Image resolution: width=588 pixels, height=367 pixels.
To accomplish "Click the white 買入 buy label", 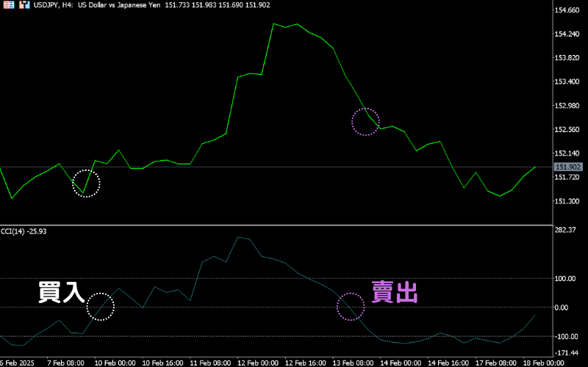I will point(61,292).
